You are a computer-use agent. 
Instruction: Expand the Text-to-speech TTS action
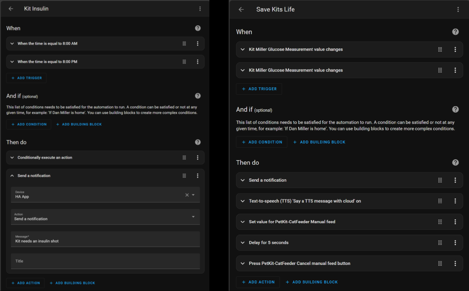point(243,201)
